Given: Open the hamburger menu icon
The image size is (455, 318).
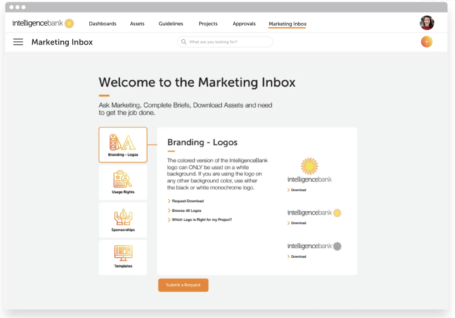Looking at the screenshot, I should (x=18, y=42).
